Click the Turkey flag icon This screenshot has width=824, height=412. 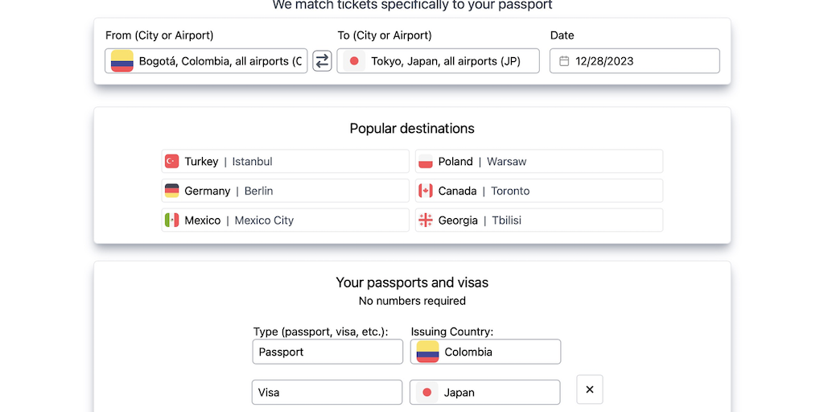click(x=171, y=162)
